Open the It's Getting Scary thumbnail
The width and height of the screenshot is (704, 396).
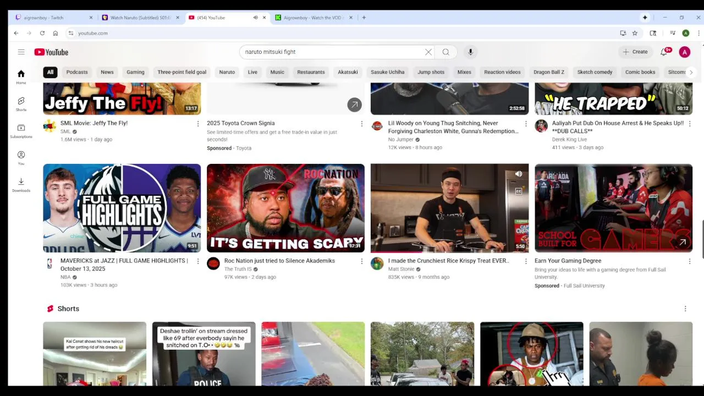click(285, 208)
